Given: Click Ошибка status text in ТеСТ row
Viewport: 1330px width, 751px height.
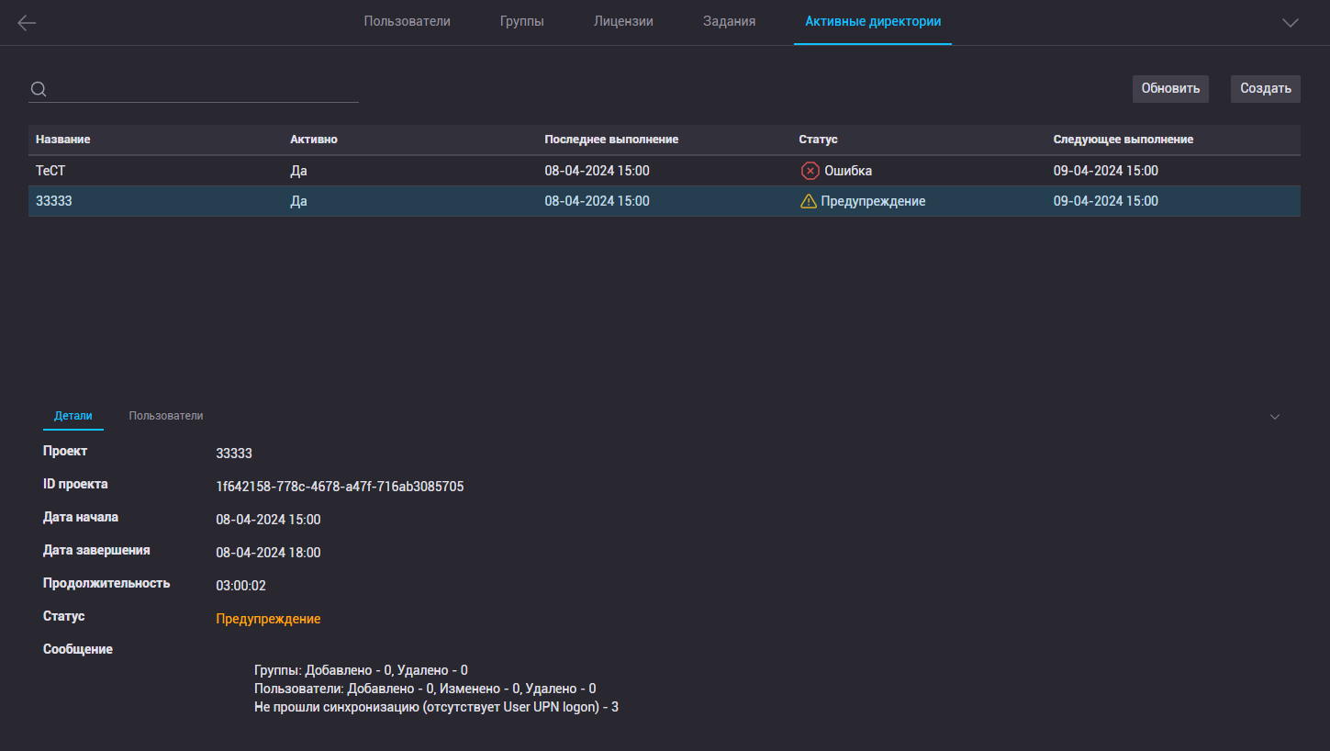Looking at the screenshot, I should (x=848, y=171).
